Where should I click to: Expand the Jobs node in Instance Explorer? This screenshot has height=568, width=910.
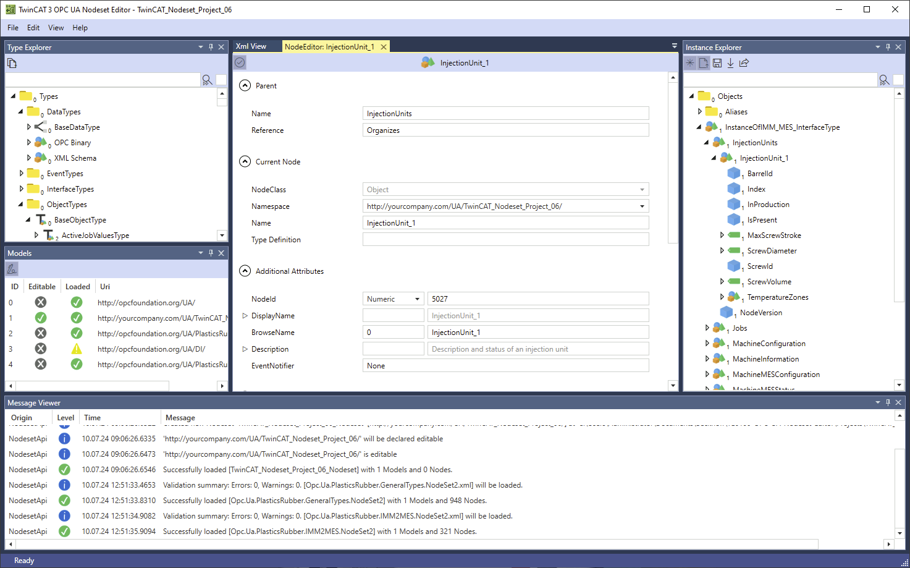[x=707, y=328]
